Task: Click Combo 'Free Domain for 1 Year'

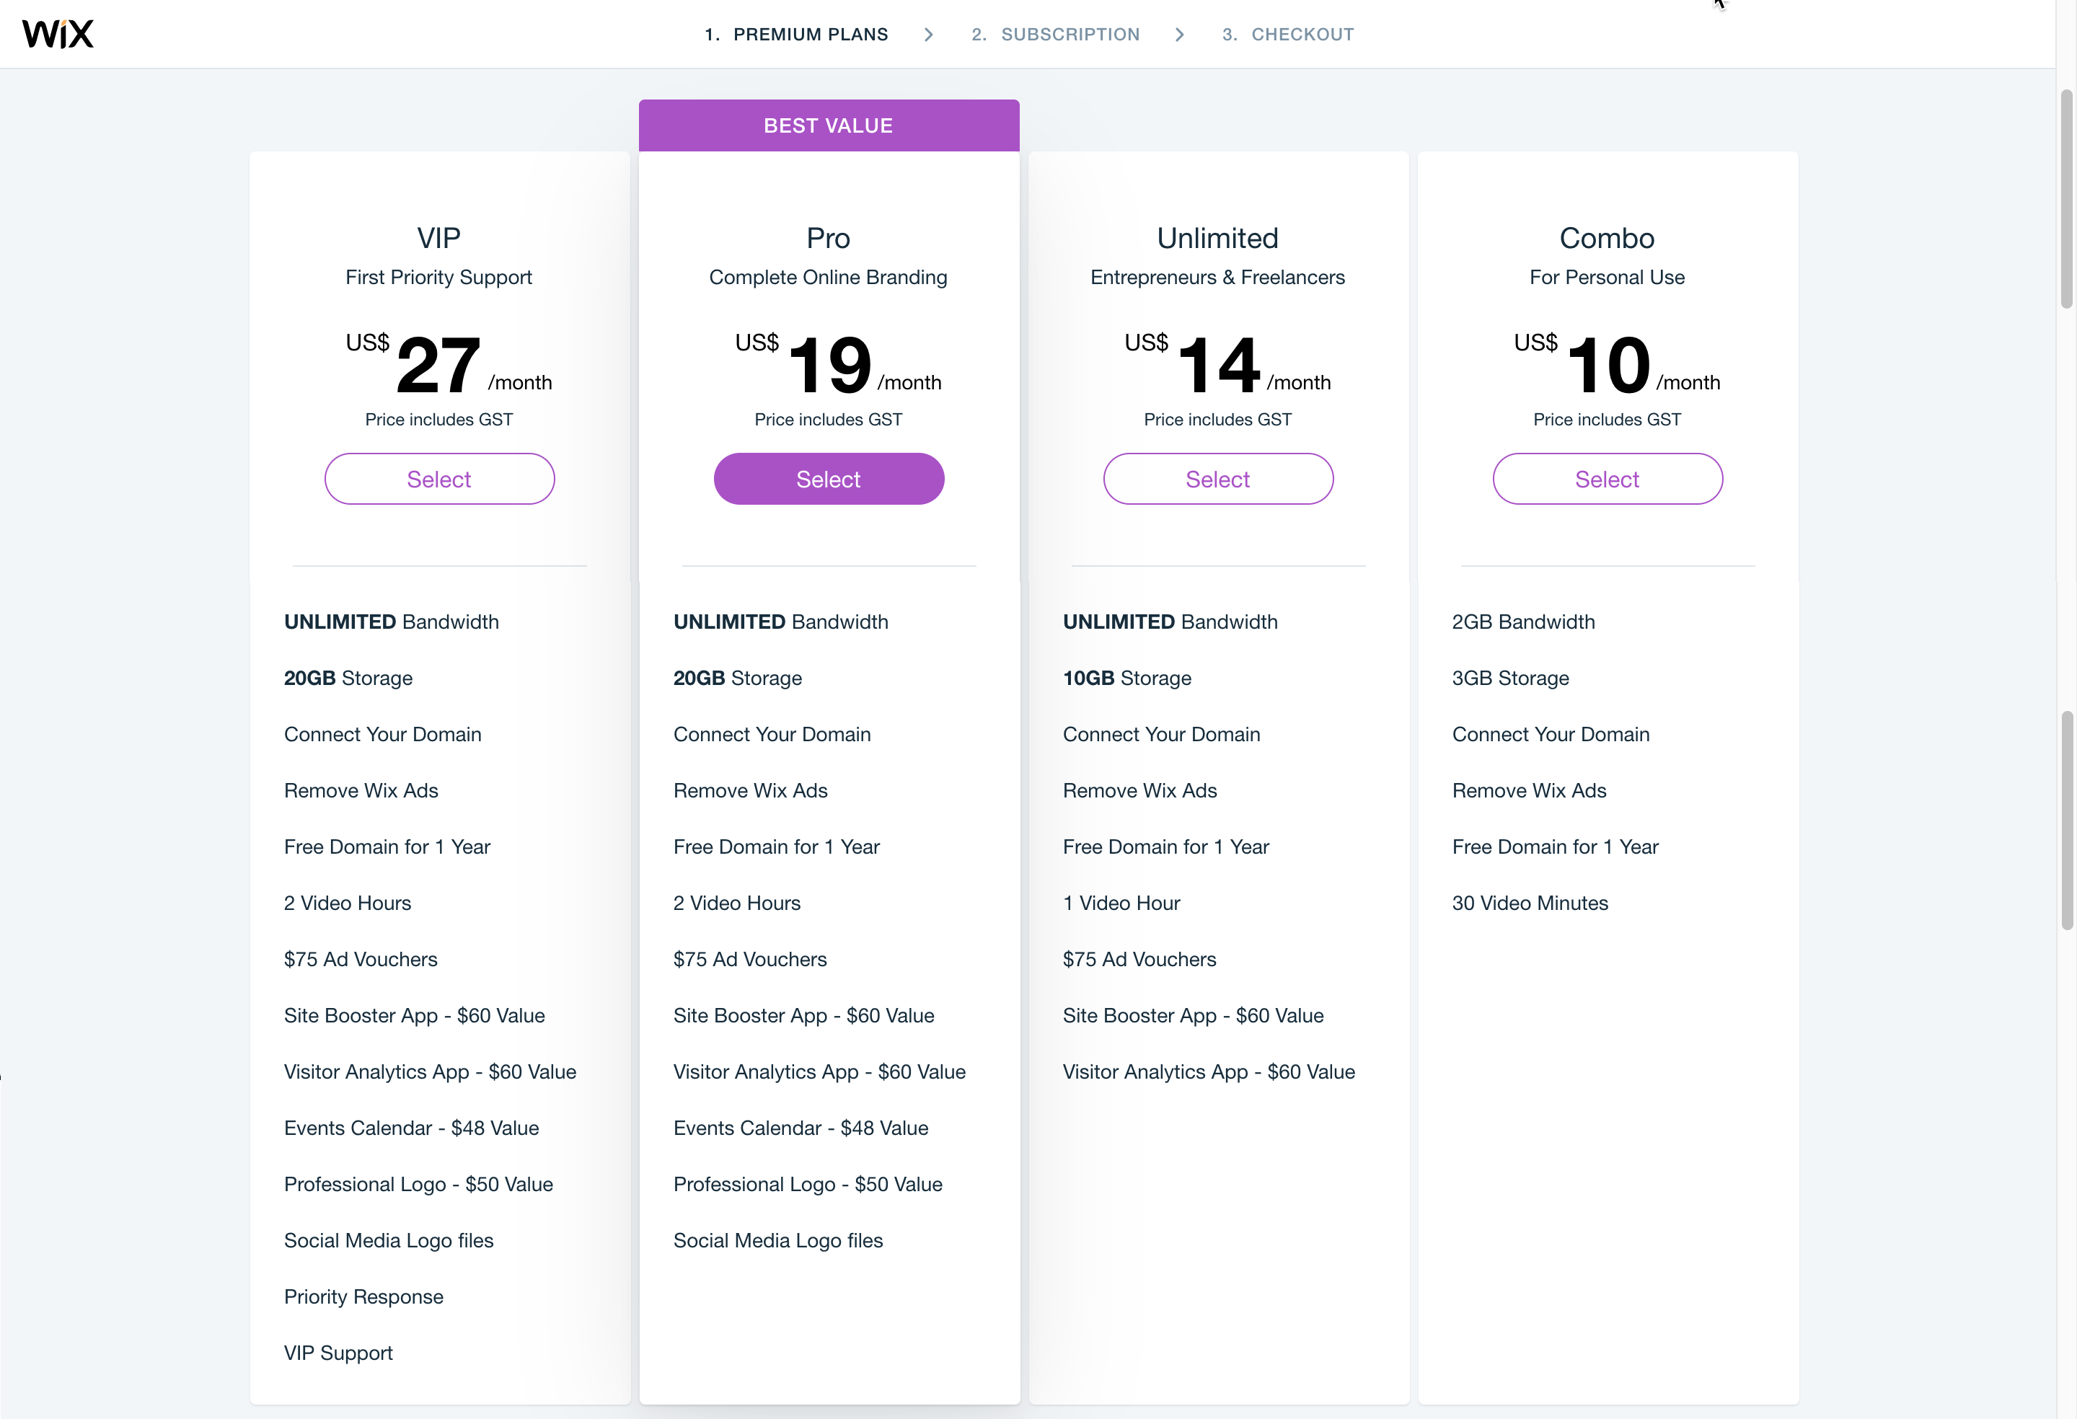Action: click(1555, 846)
